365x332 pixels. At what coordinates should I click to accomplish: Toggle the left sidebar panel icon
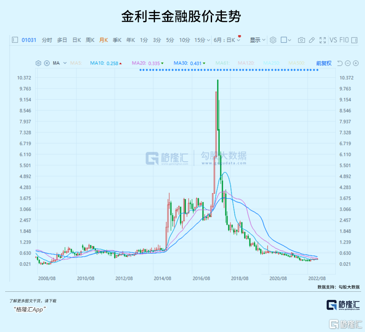(15, 40)
